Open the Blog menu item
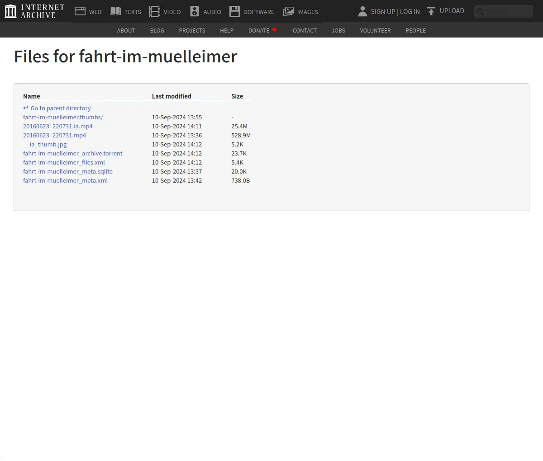543x461 pixels. point(157,30)
